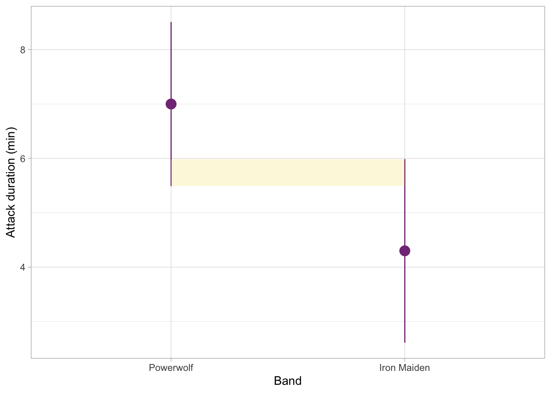Click the bottom end of Iron Maiden's error bar
This screenshot has height=393, width=551.
405,341
